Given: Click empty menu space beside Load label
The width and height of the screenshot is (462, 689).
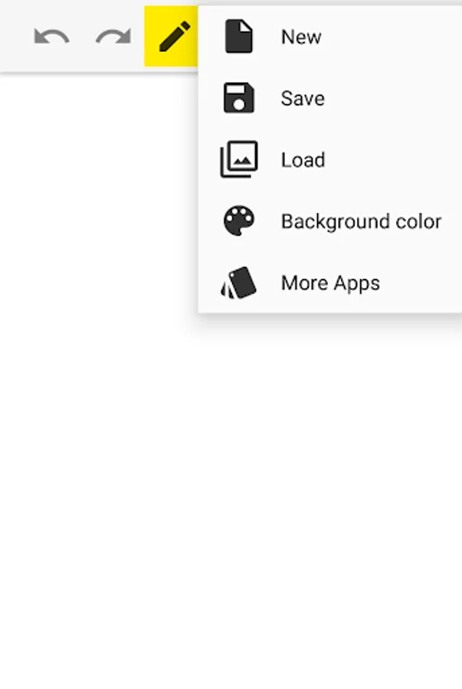Looking at the screenshot, I should pyautogui.click(x=393, y=159).
